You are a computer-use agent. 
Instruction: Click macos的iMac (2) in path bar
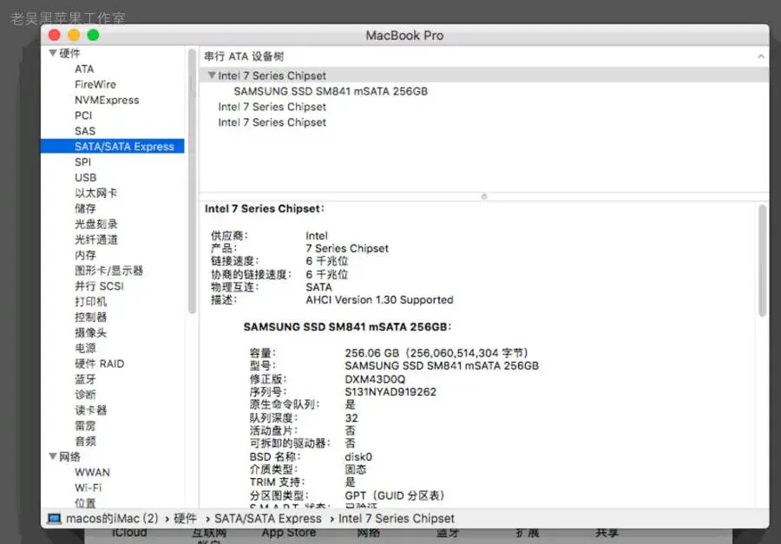[112, 519]
